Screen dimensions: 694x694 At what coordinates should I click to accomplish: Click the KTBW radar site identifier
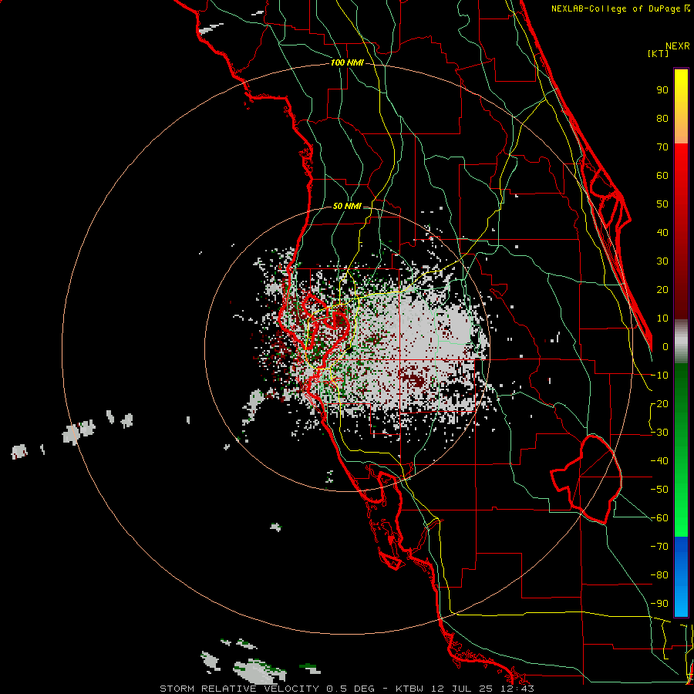click(411, 689)
